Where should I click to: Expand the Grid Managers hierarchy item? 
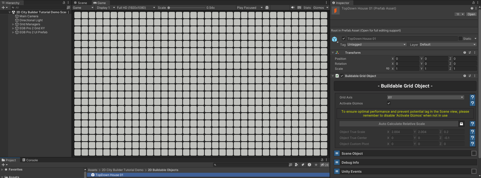pos(13,24)
